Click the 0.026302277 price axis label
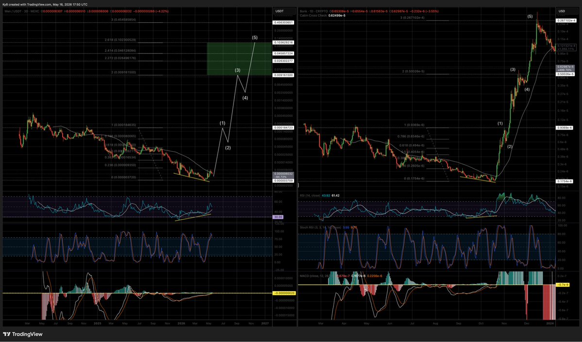Viewport: 582px width, 342px height. (x=283, y=61)
